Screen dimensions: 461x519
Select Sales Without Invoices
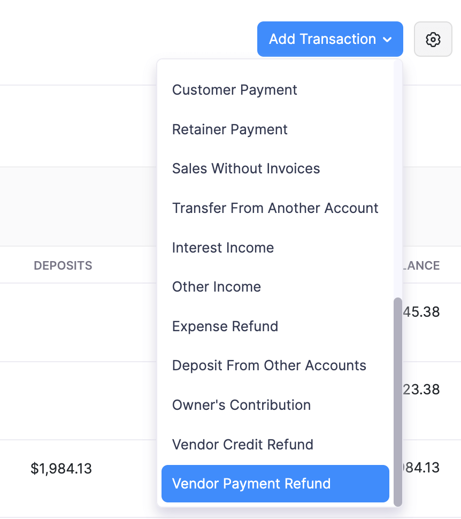tap(246, 169)
